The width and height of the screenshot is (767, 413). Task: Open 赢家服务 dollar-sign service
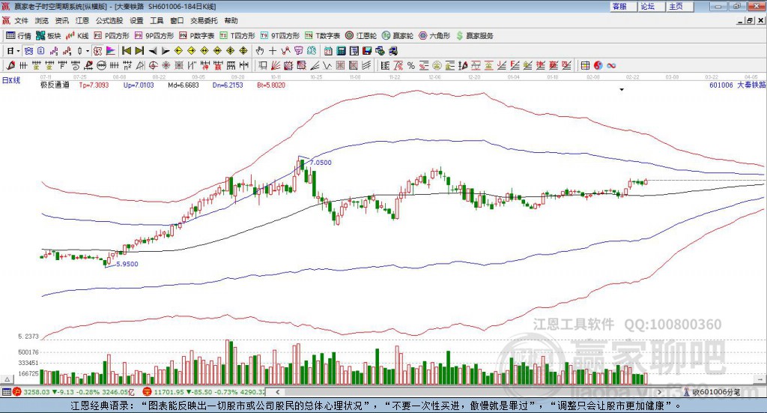click(475, 36)
